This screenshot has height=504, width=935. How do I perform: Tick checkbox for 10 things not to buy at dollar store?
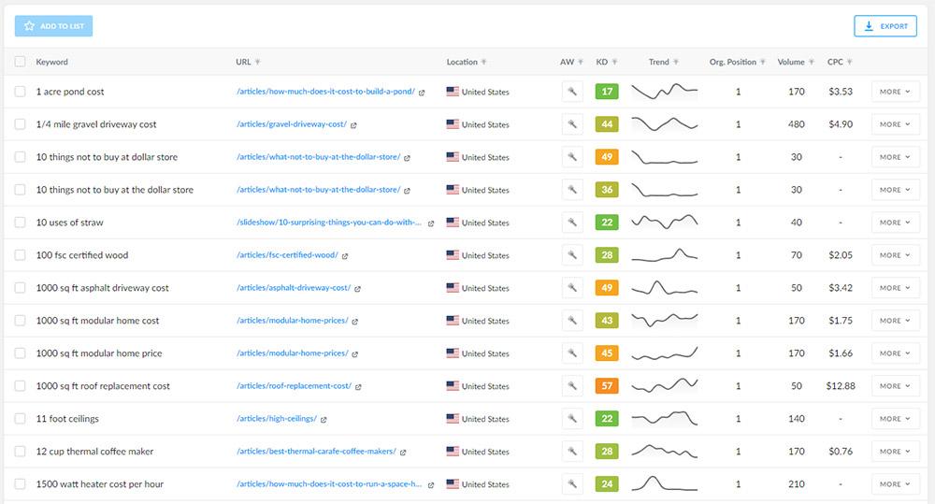tap(21, 157)
